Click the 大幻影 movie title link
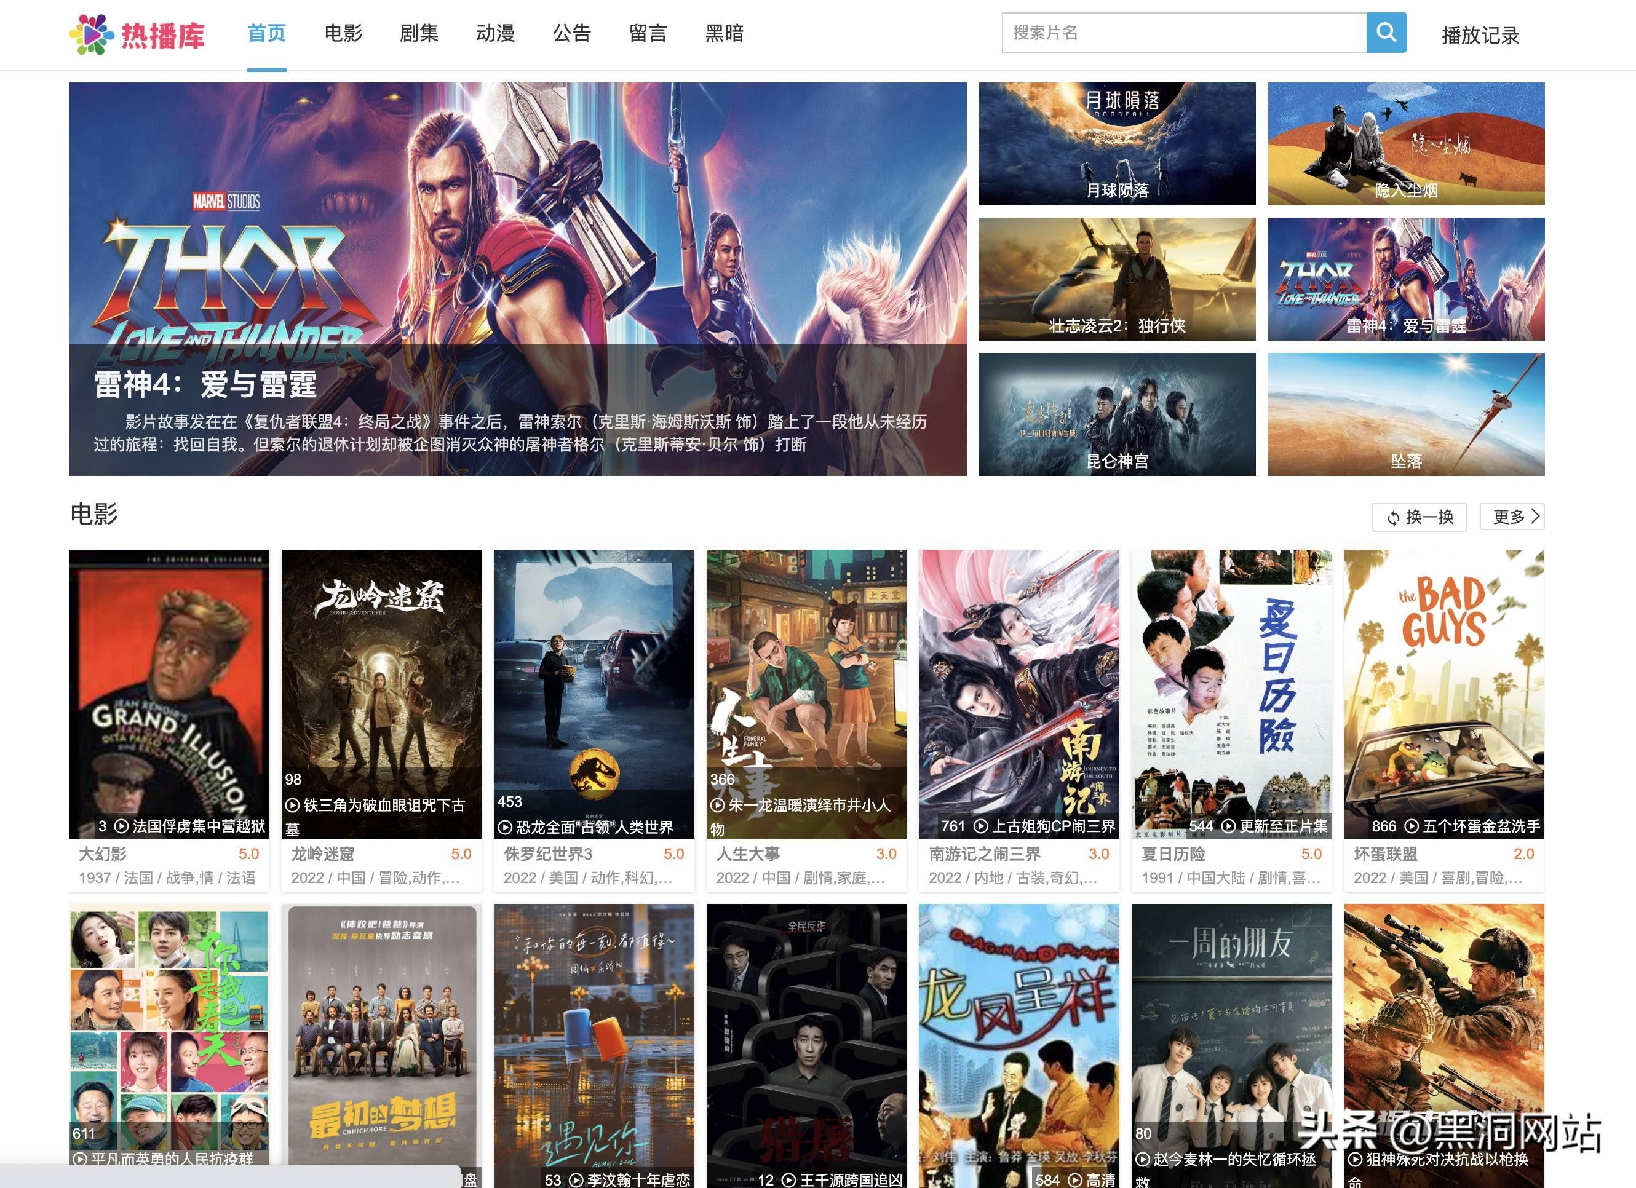The width and height of the screenshot is (1636, 1188). pyautogui.click(x=103, y=854)
